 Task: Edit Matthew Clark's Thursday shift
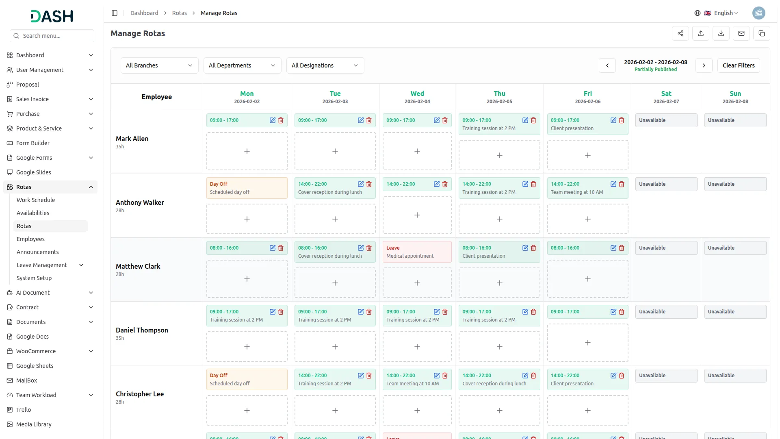[x=525, y=248]
